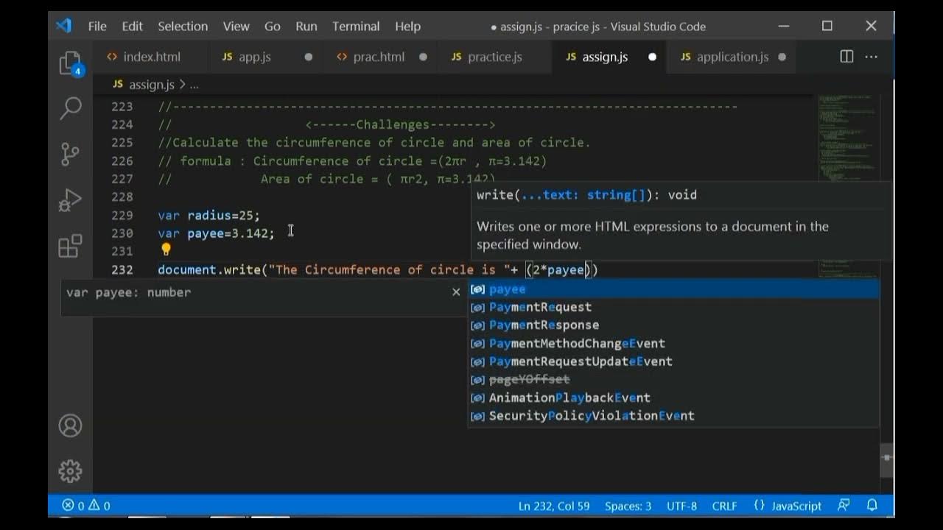Click the code minimap
Viewport: 943px width, 530px height.
pyautogui.click(x=848, y=140)
